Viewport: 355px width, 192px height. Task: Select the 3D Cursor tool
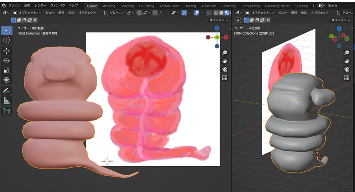pos(7,40)
